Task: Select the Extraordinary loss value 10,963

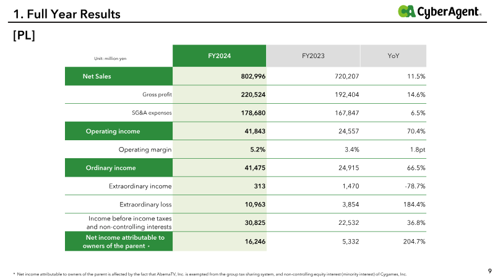Action: 255,204
